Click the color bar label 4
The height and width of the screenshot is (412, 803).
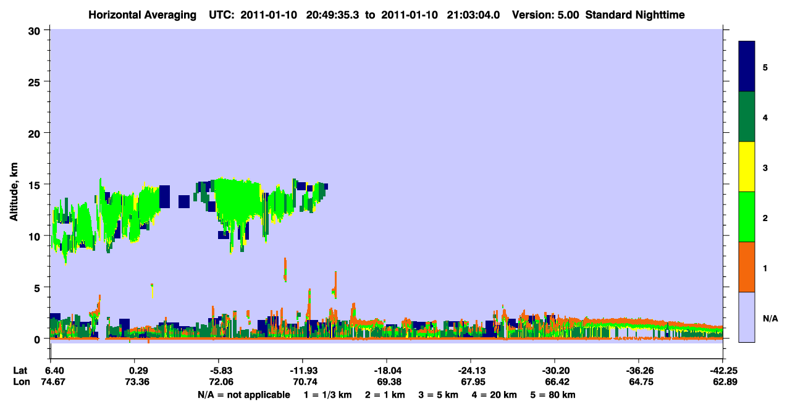765,117
